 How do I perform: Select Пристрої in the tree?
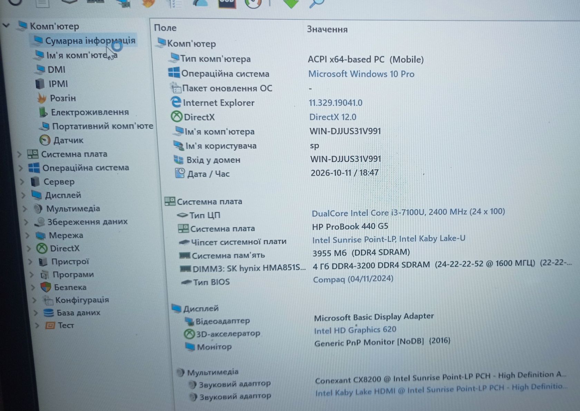point(70,261)
